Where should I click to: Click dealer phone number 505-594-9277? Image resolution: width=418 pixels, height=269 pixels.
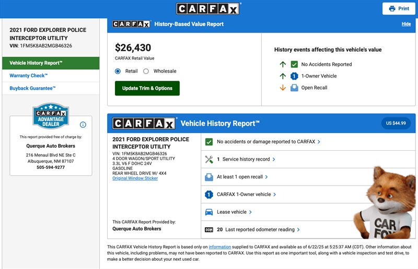click(x=51, y=167)
